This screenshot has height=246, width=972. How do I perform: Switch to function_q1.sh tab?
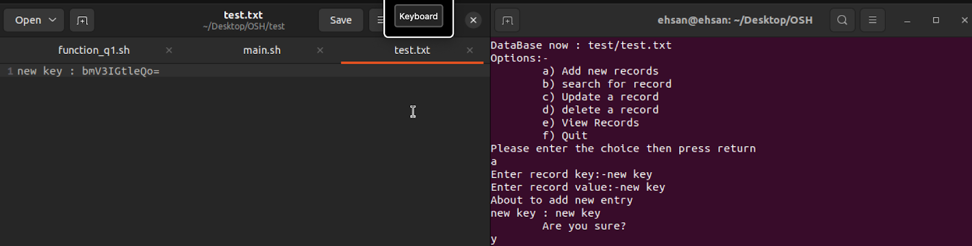click(x=94, y=50)
